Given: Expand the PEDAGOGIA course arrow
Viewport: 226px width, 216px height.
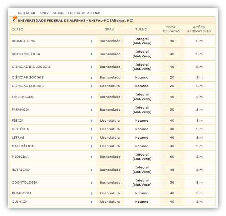Looking at the screenshot, I should click(92, 193).
